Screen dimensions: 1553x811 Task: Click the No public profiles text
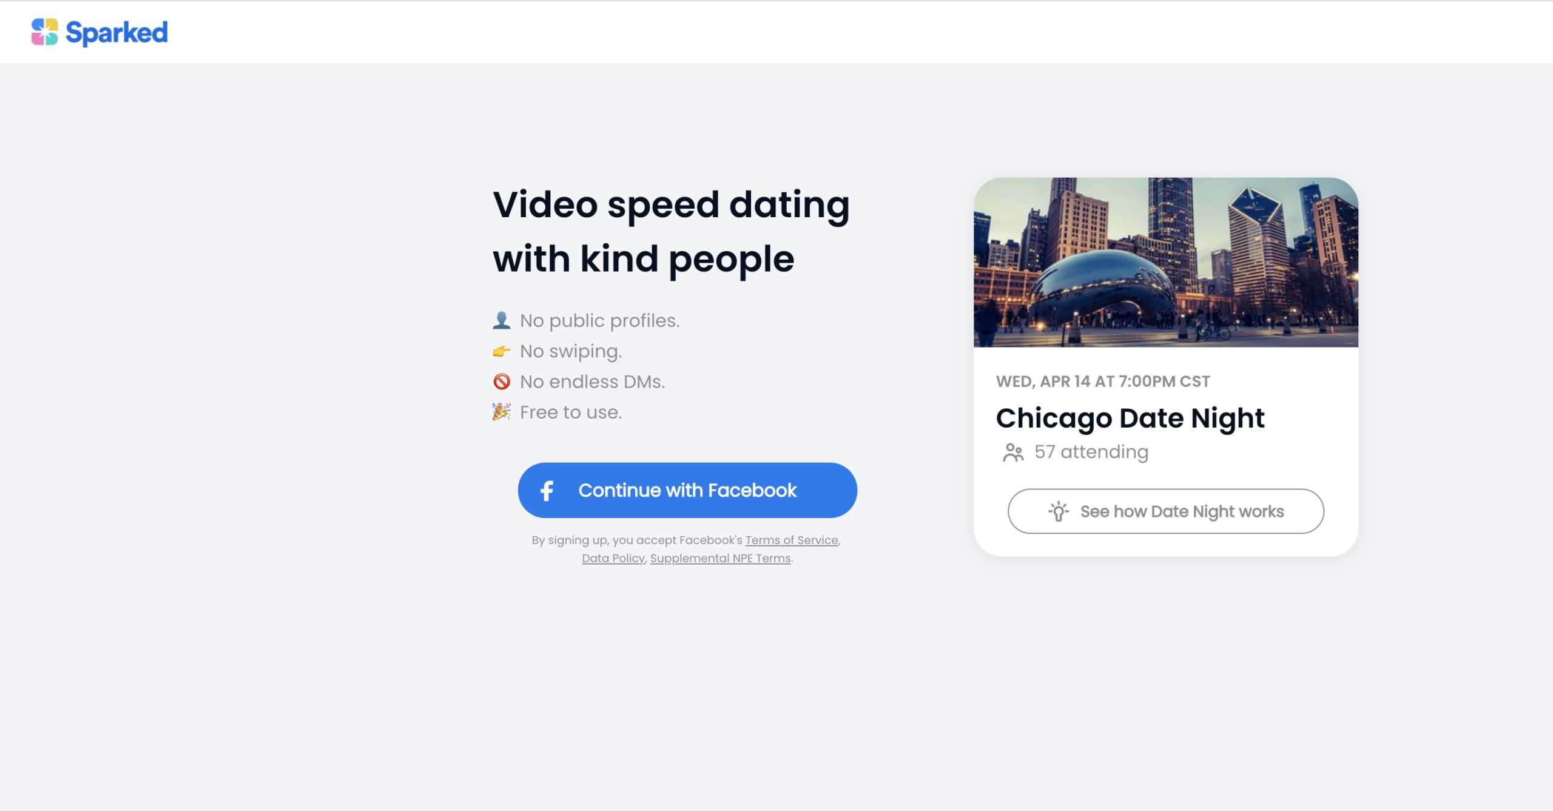(599, 321)
